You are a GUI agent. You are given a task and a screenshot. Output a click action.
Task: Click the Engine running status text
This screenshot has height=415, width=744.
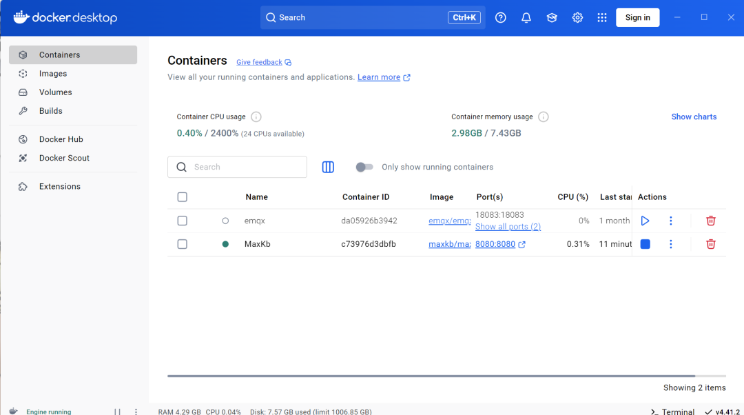click(48, 412)
